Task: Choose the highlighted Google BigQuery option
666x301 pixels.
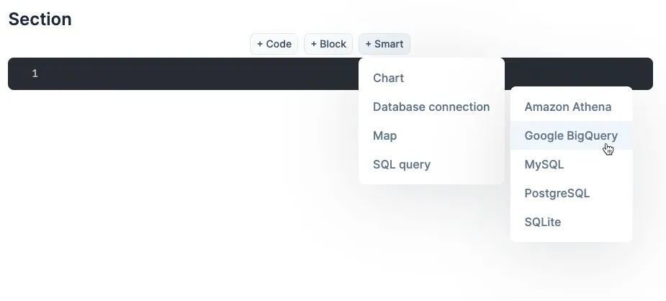Action: [571, 135]
